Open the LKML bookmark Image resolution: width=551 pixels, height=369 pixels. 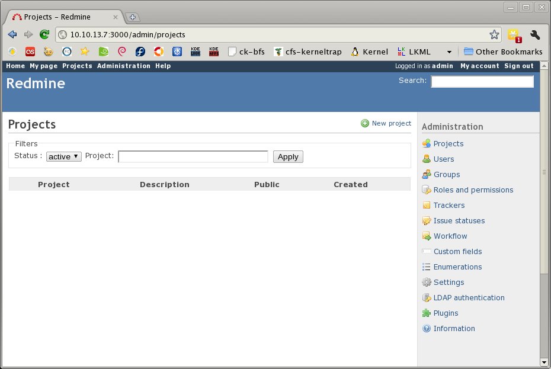click(414, 52)
